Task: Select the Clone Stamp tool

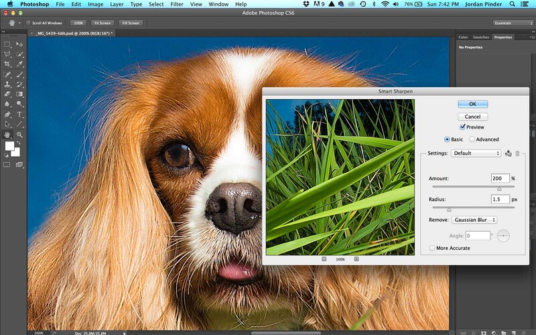Action: click(x=7, y=84)
